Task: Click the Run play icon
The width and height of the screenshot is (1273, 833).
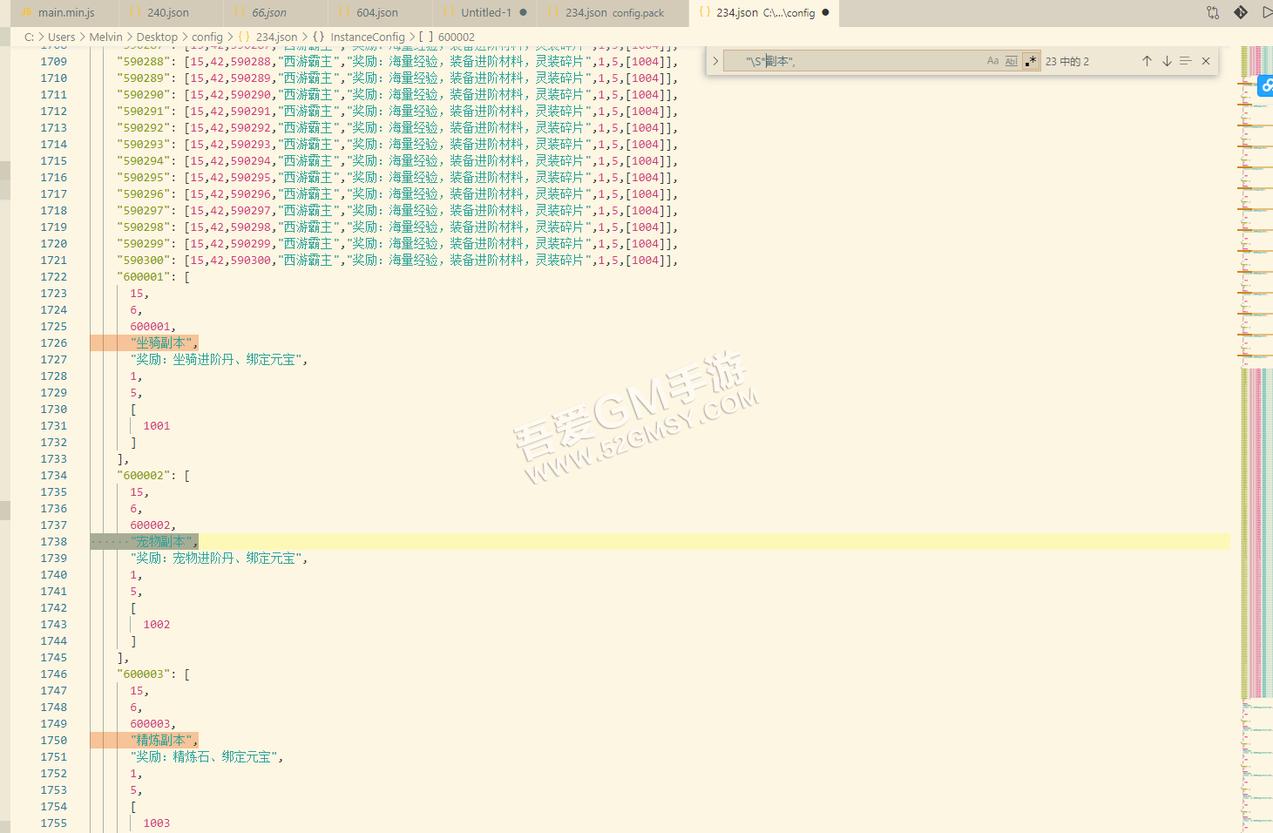Action: [1266, 12]
